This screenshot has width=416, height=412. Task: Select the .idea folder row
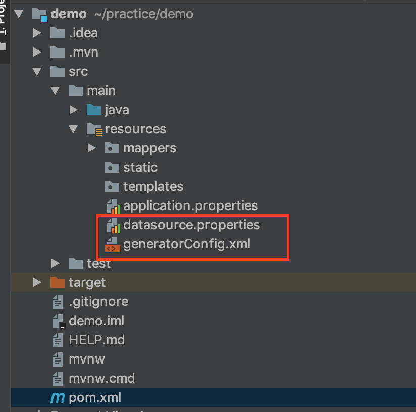[x=214, y=33]
